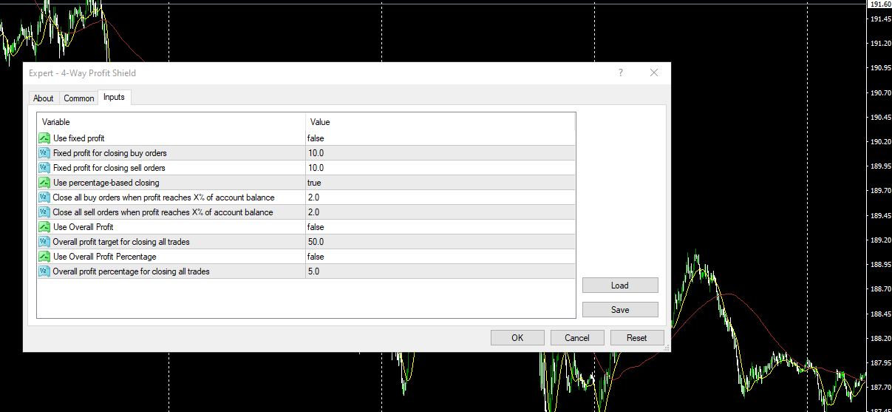Click icon beside Overall profit percentage for closing all trades
The width and height of the screenshot is (892, 412).
point(44,271)
